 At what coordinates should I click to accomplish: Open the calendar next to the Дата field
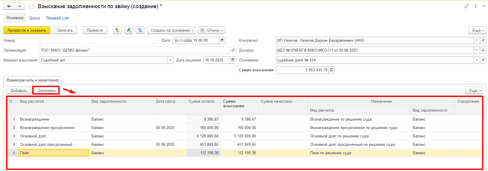(x=222, y=40)
